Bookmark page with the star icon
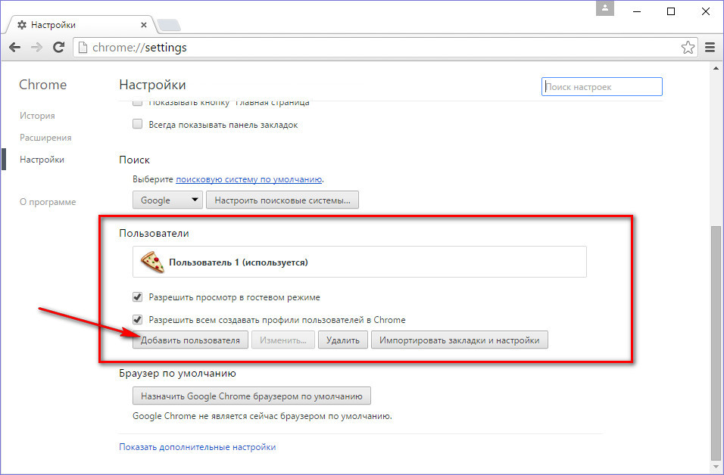Viewport: 724px width, 475px height. 688,48
